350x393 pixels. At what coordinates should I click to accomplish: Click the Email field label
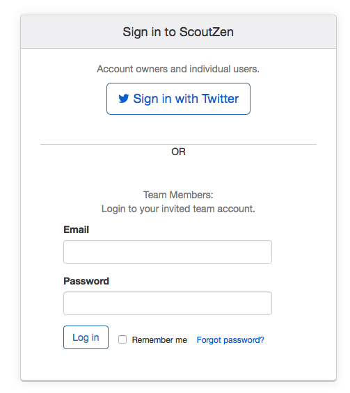[77, 230]
